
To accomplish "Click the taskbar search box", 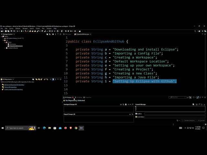I will (x=21, y=128).
